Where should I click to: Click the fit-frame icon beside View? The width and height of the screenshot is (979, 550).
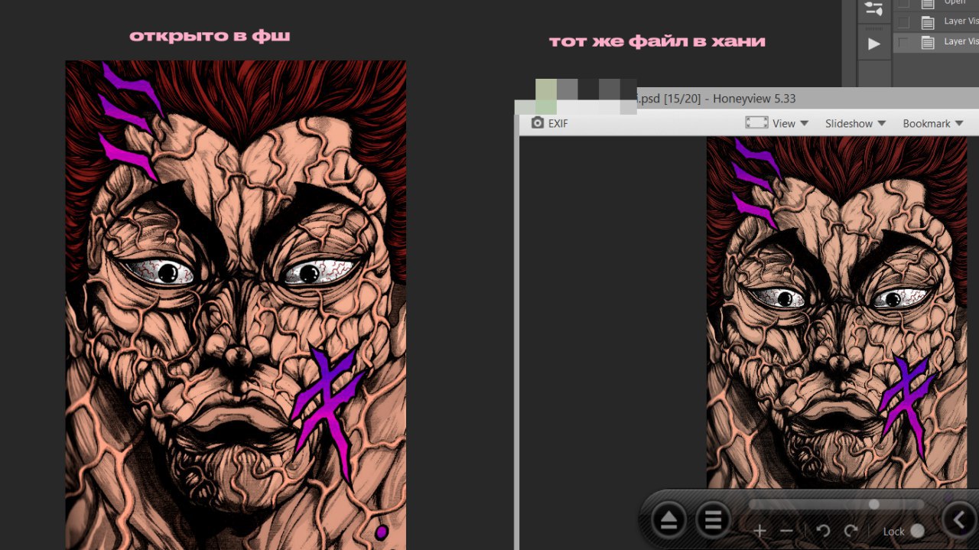(x=756, y=123)
